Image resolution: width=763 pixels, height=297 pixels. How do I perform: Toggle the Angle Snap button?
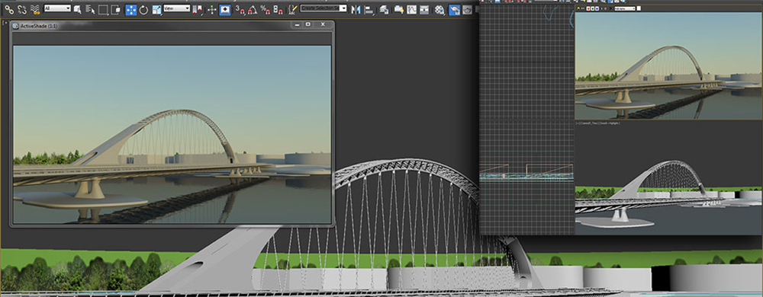(x=253, y=9)
